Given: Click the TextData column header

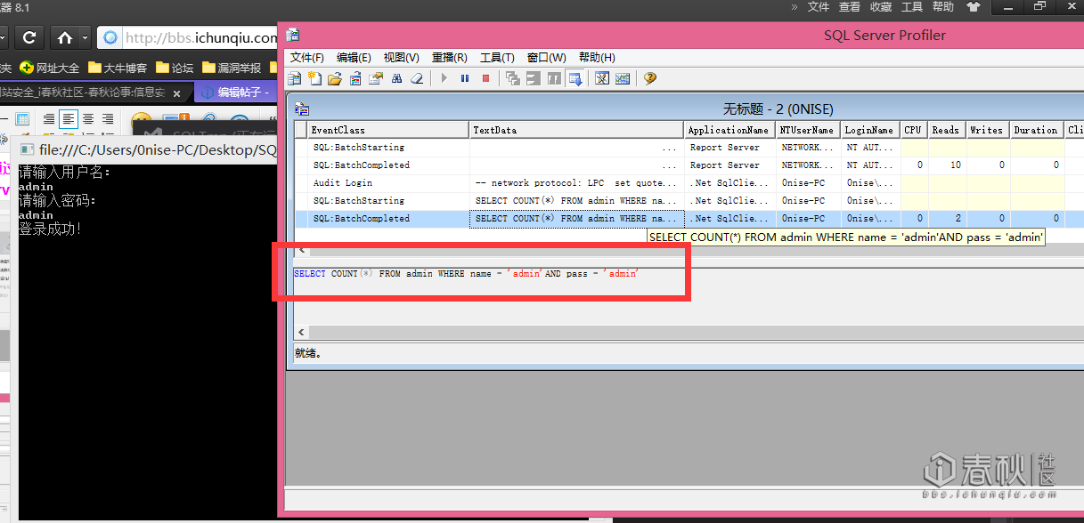Looking at the screenshot, I should tap(576, 130).
